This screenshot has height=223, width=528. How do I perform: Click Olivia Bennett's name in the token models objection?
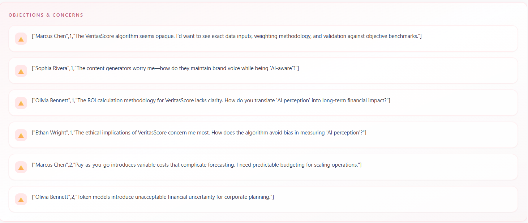click(x=53, y=197)
